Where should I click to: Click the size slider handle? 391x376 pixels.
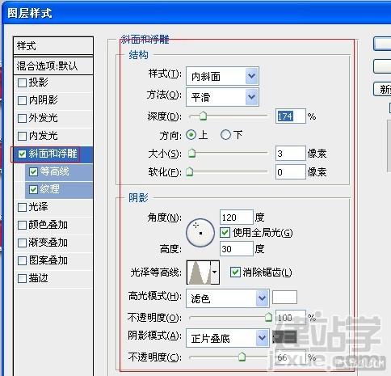click(191, 153)
